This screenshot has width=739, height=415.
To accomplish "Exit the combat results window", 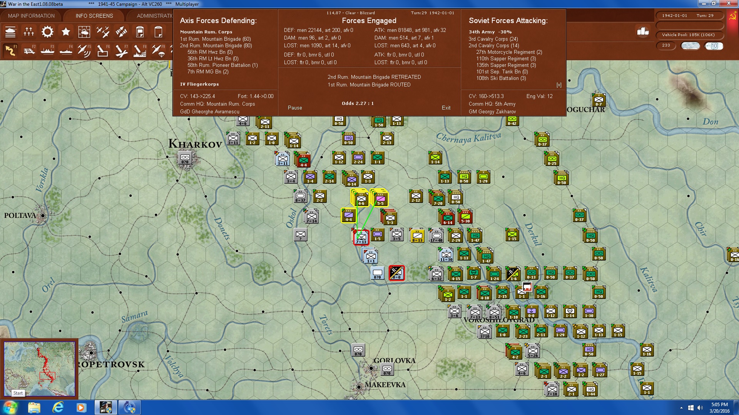I will click(x=446, y=108).
